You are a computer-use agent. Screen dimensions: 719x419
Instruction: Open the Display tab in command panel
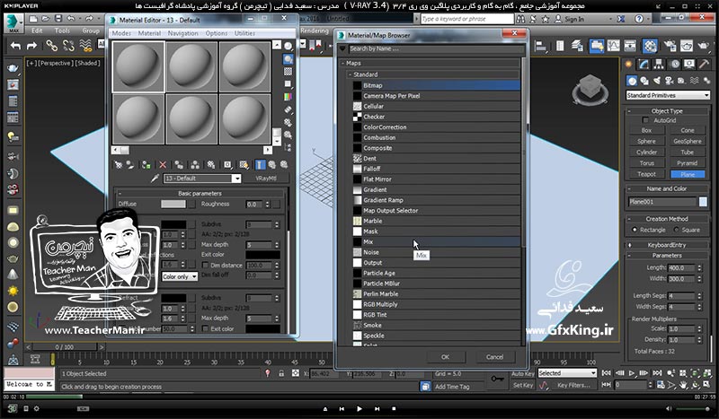point(689,64)
